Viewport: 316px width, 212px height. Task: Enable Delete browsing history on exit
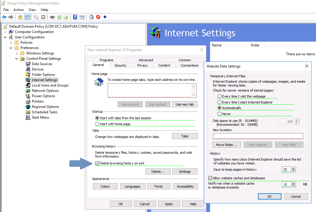[97, 163]
